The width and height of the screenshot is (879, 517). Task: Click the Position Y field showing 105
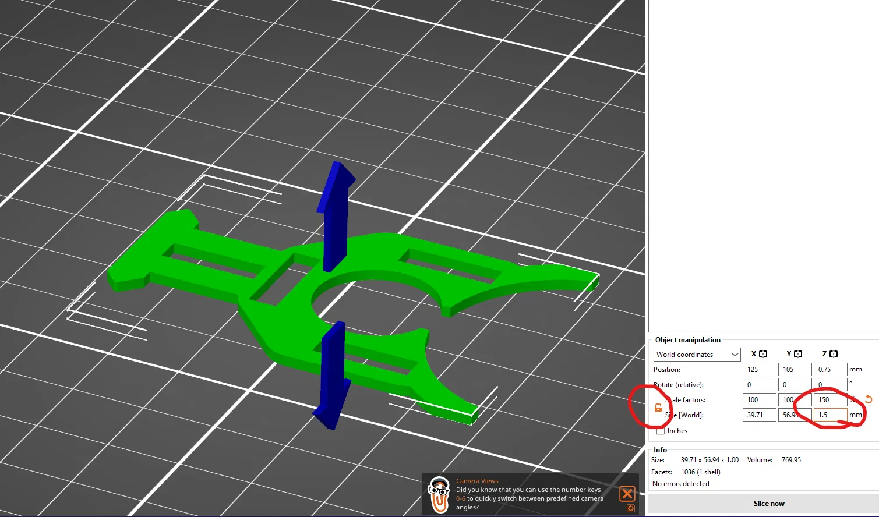point(795,370)
